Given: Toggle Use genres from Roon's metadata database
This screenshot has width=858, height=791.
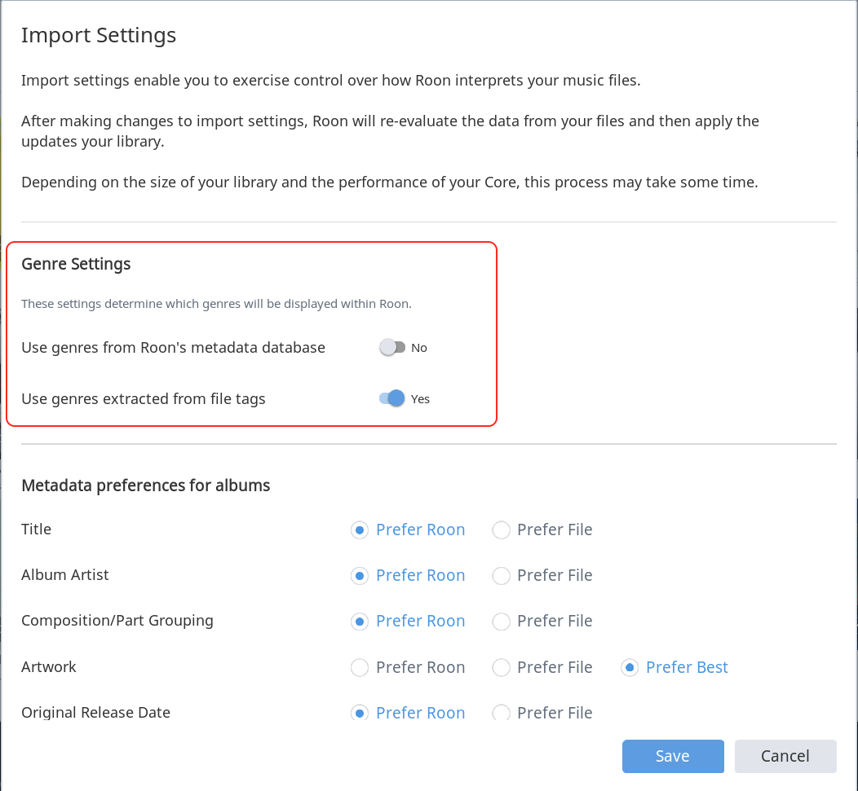Looking at the screenshot, I should coord(392,348).
